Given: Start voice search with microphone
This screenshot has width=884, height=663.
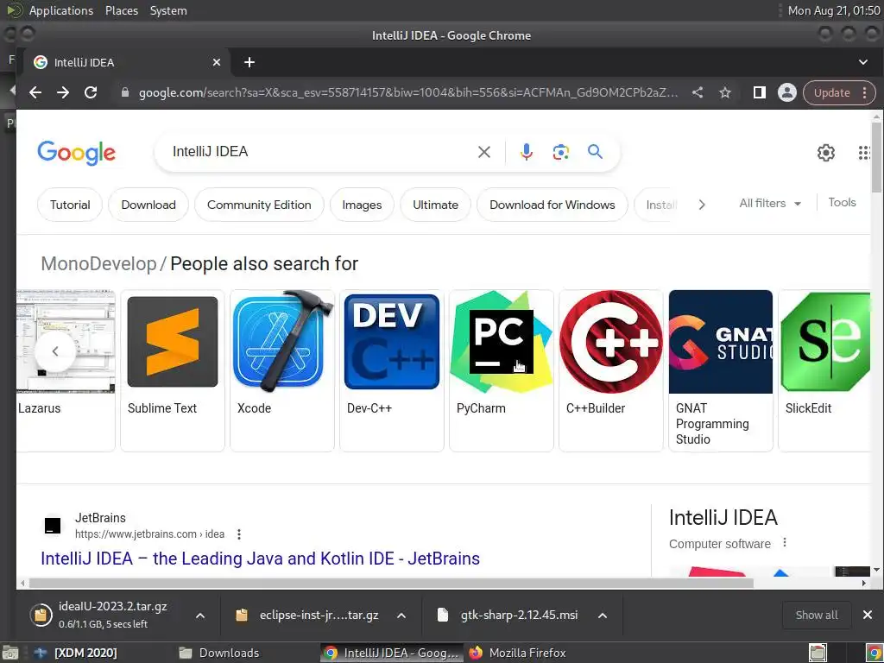Looking at the screenshot, I should point(526,152).
